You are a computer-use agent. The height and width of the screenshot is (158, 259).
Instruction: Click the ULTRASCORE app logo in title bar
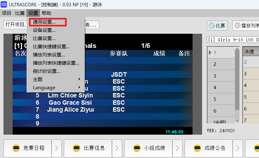pos(4,5)
